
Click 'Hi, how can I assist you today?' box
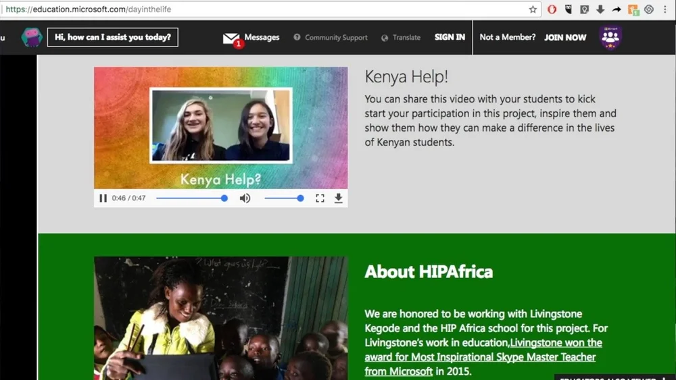click(112, 37)
